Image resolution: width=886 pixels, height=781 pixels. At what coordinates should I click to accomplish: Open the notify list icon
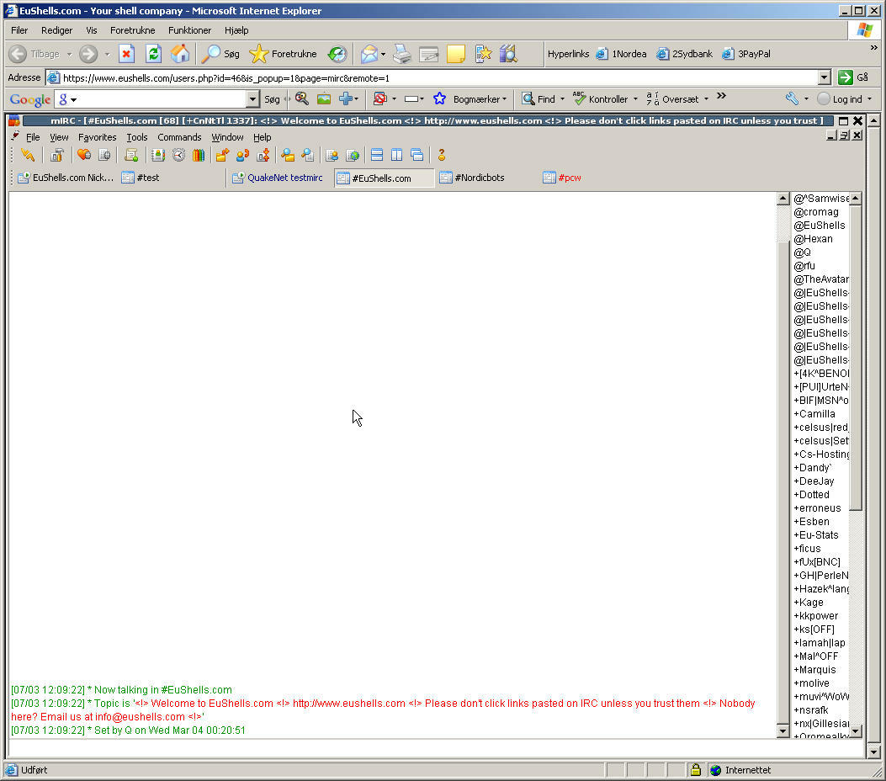[332, 155]
